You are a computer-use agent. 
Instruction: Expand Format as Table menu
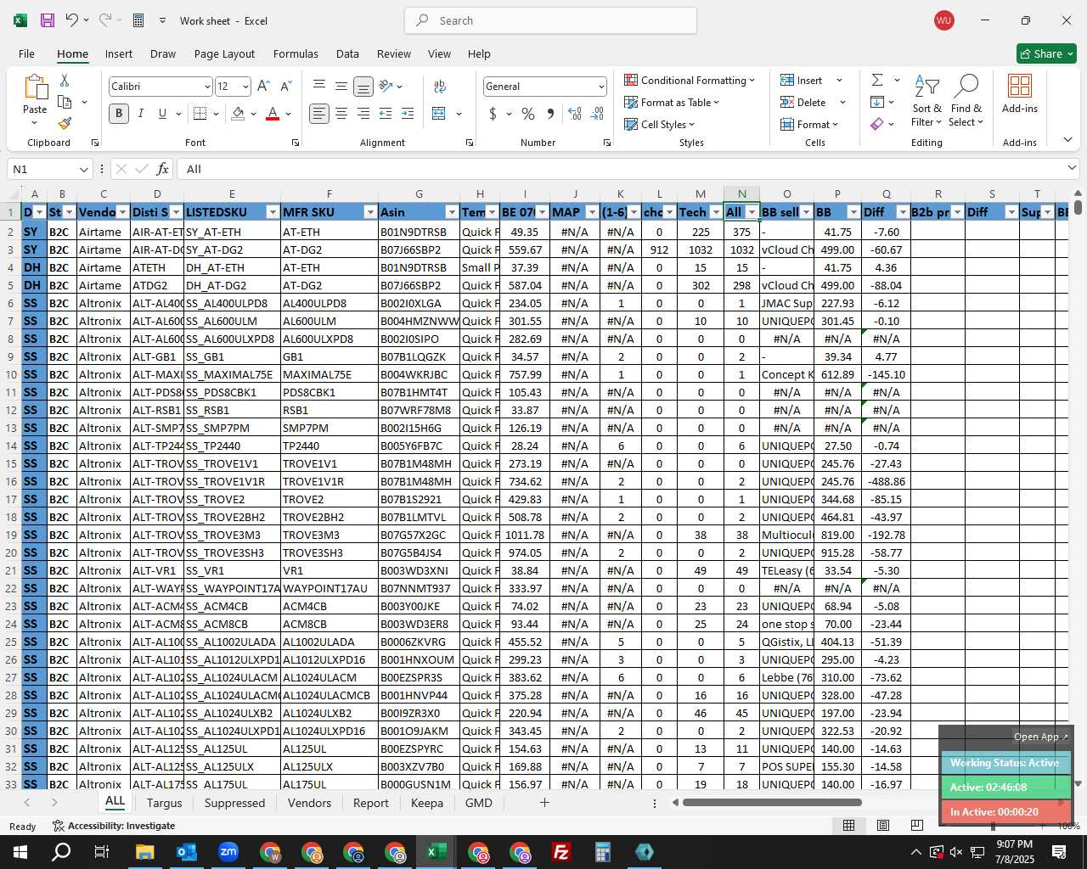pyautogui.click(x=672, y=102)
